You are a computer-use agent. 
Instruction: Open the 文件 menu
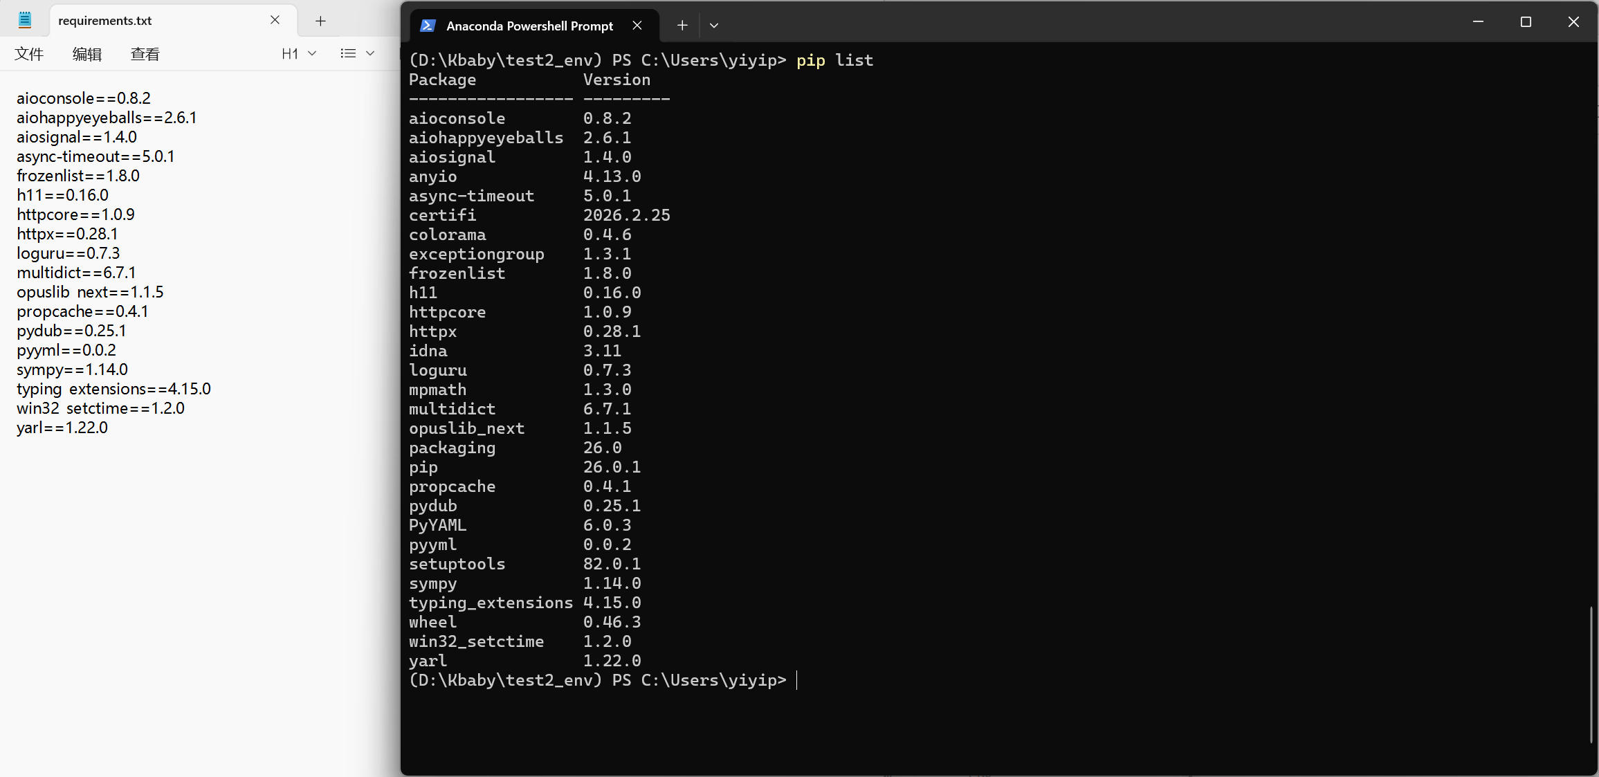[29, 54]
